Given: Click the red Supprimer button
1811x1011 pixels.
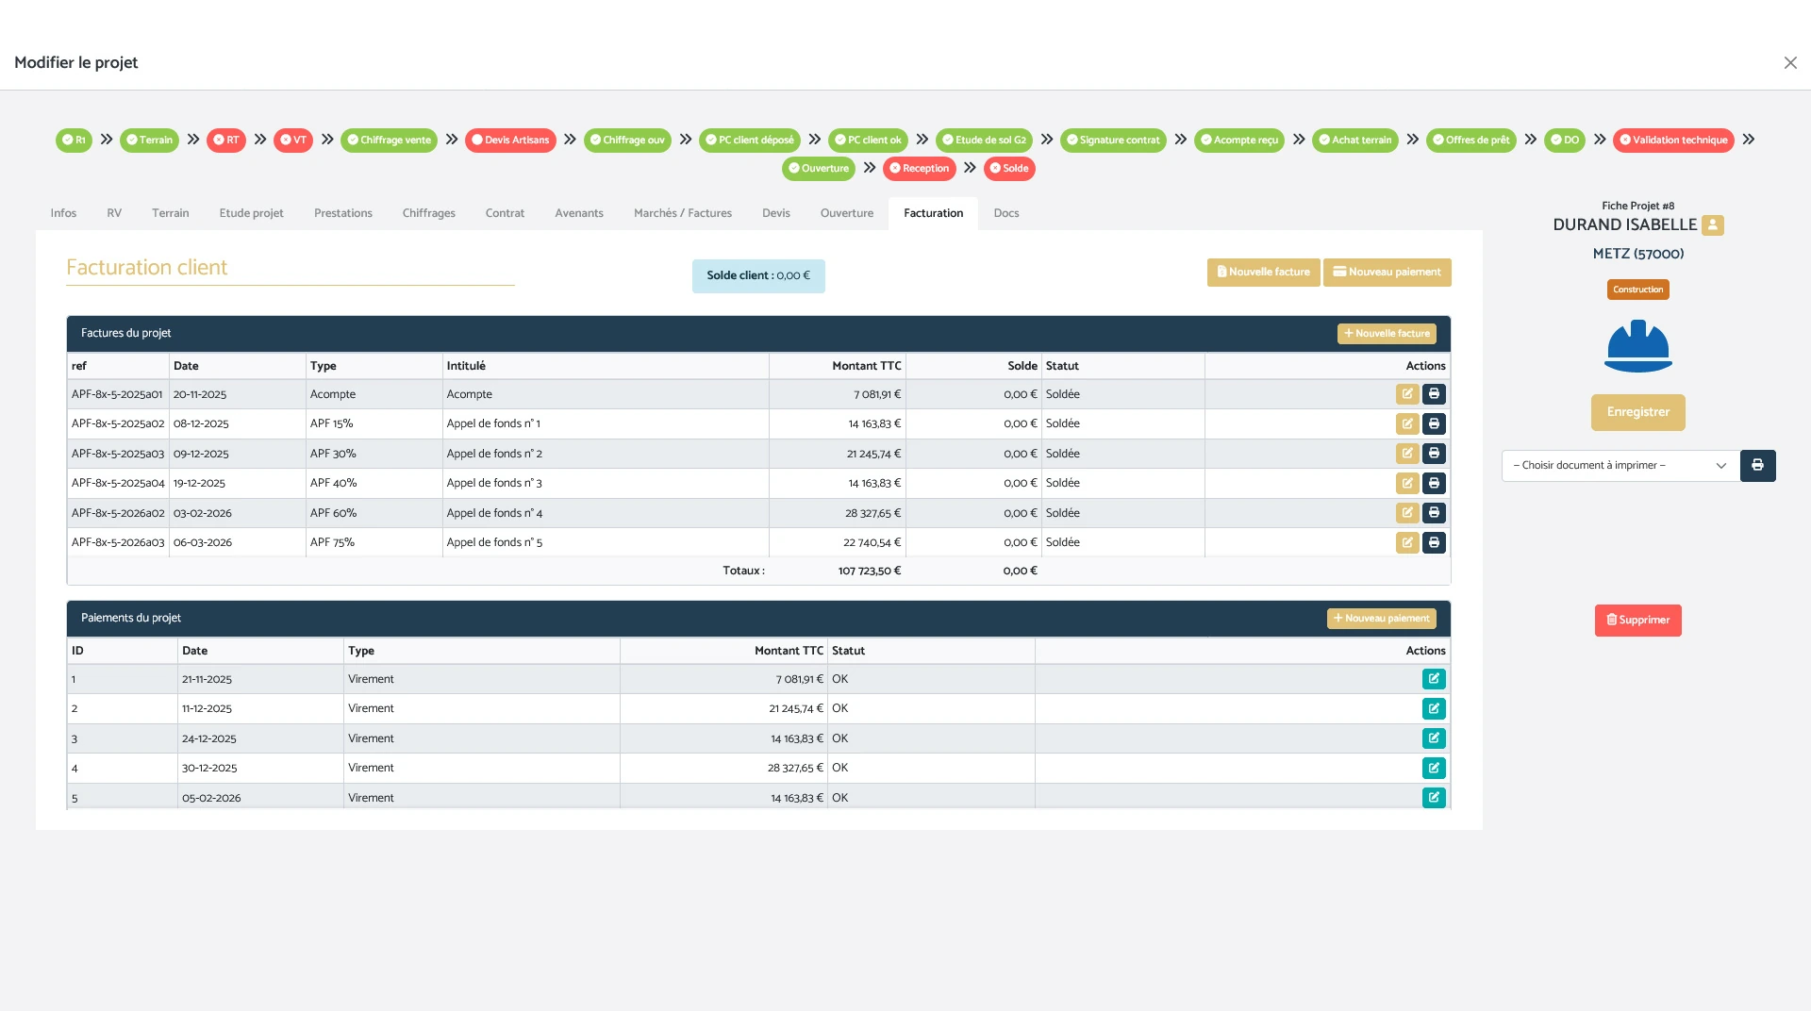Looking at the screenshot, I should click(x=1637, y=621).
